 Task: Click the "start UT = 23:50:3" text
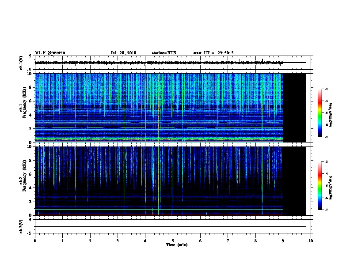[213, 53]
